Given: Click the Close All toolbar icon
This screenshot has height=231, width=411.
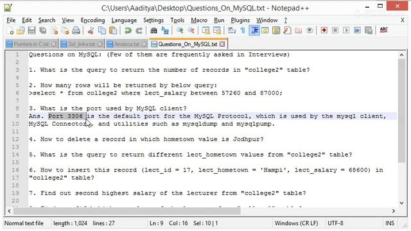Looking at the screenshot, I should point(65,31).
